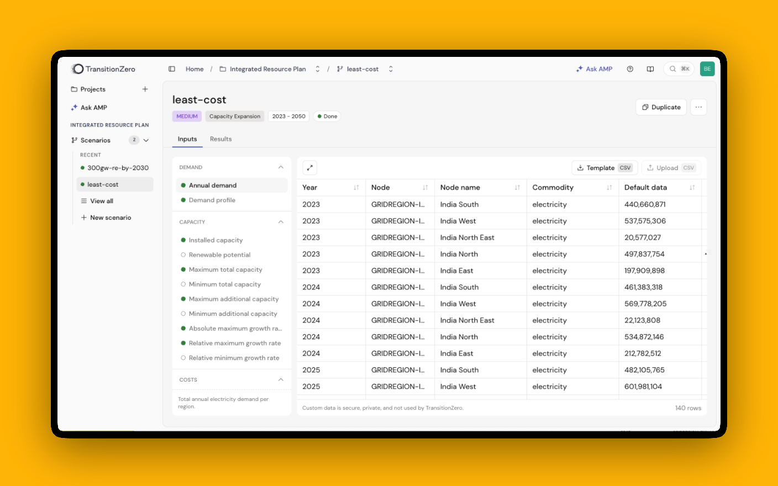
Task: Click the value 440,660,871
Action: point(645,204)
